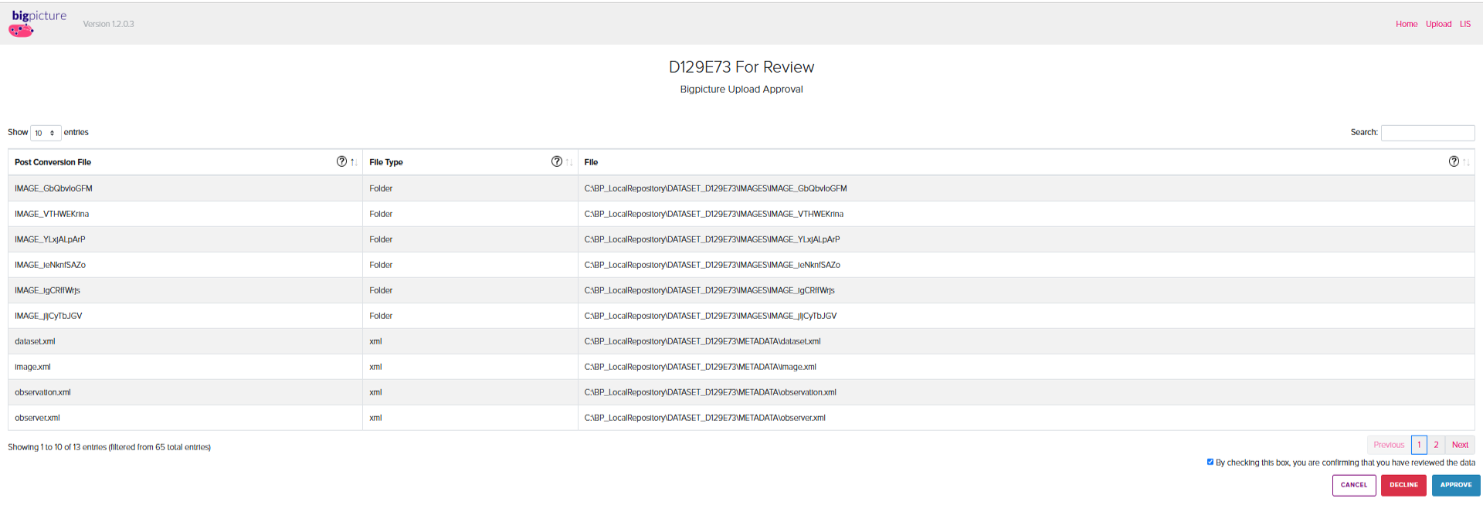Select the IMAGE_GbQbvloGFM row

pyautogui.click(x=741, y=188)
